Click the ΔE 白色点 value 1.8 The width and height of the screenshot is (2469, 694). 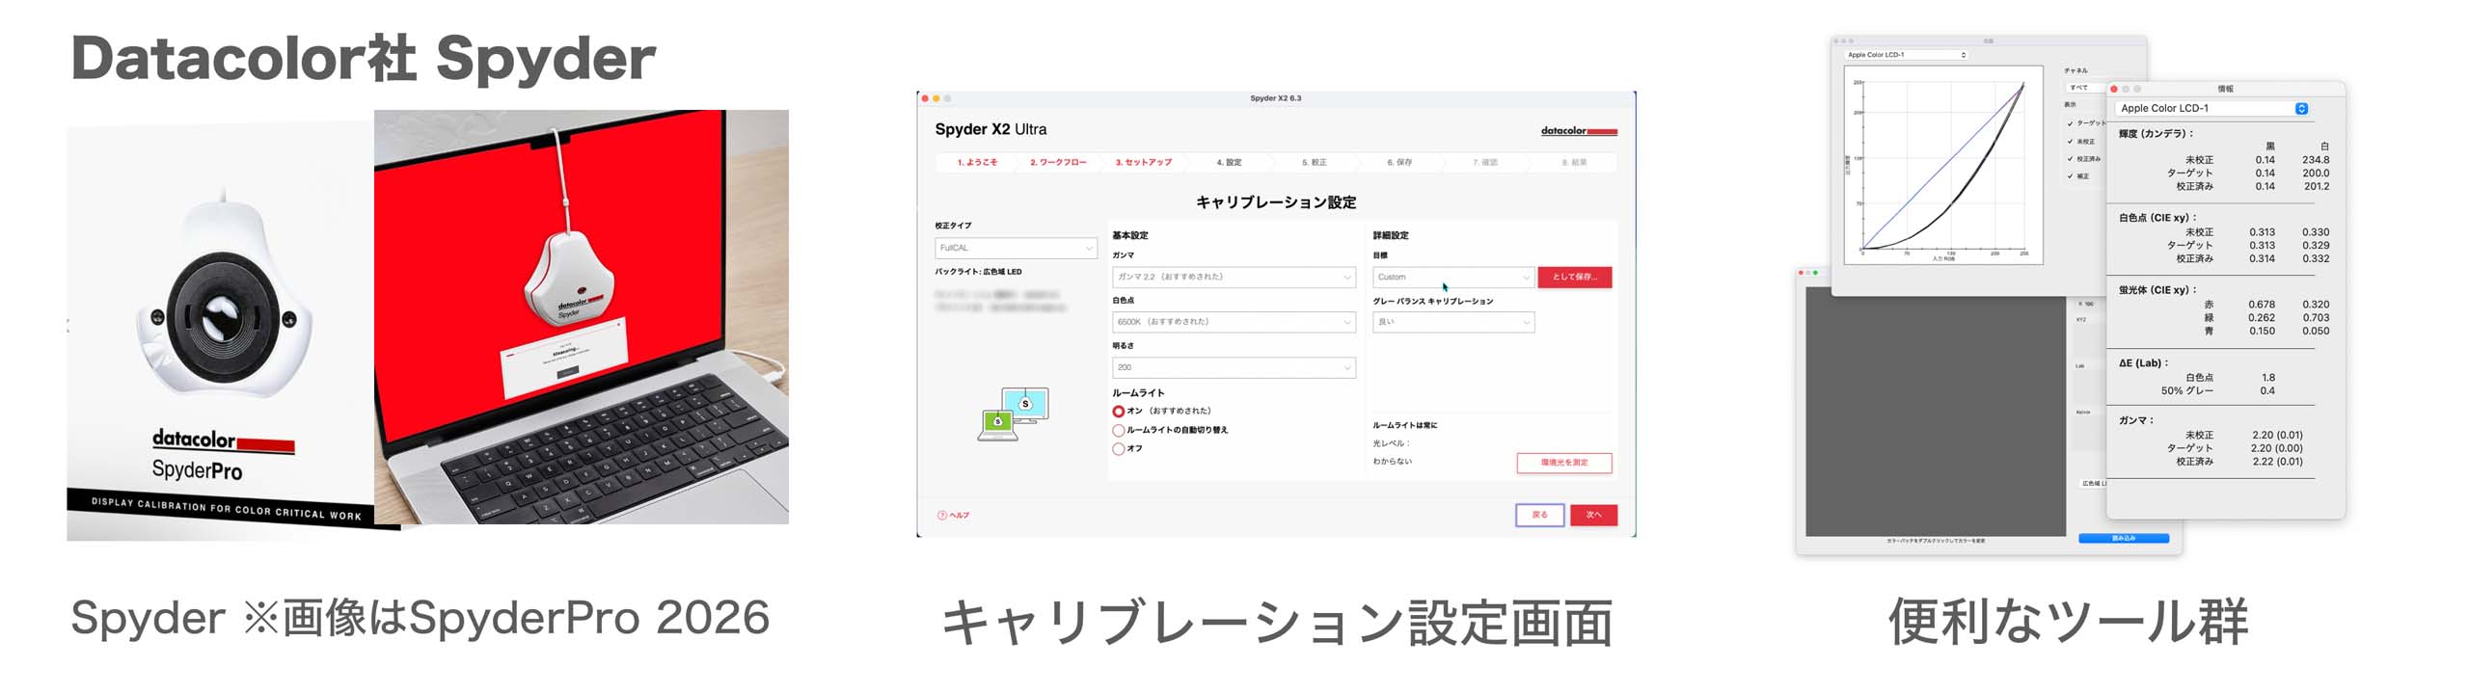click(x=2268, y=378)
